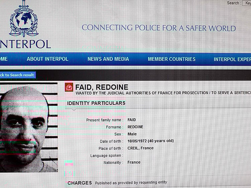Viewport: 251px width, 188px height.
Task: Click the red notice icon beside the name
Action: 69,87
